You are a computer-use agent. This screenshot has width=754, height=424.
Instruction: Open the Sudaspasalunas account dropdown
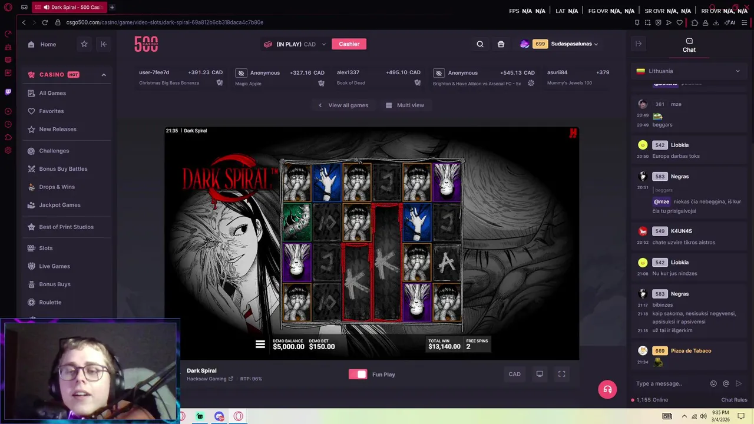pyautogui.click(x=558, y=44)
